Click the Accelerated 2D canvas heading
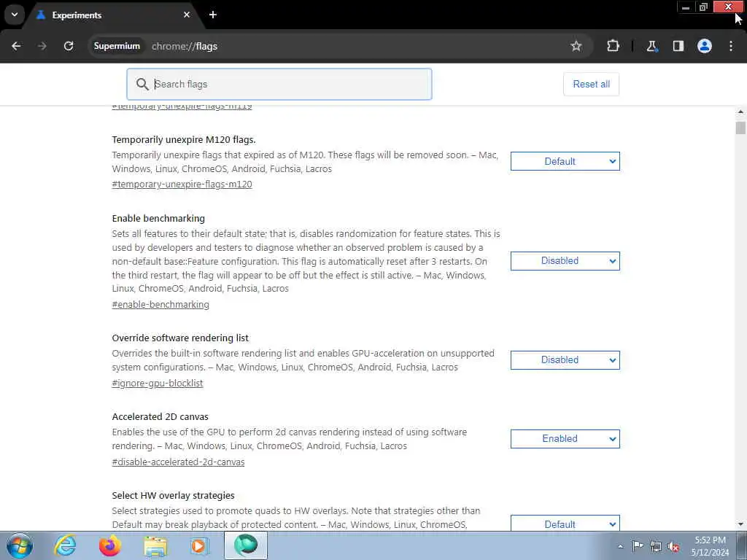747x560 pixels. 160,416
